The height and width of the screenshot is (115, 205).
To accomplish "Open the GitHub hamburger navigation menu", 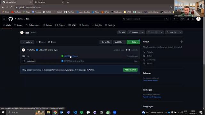I will pos(4,19).
